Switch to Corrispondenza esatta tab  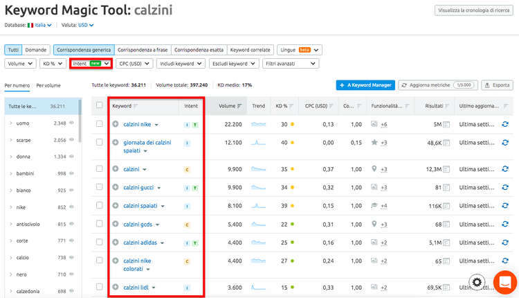[x=199, y=50]
